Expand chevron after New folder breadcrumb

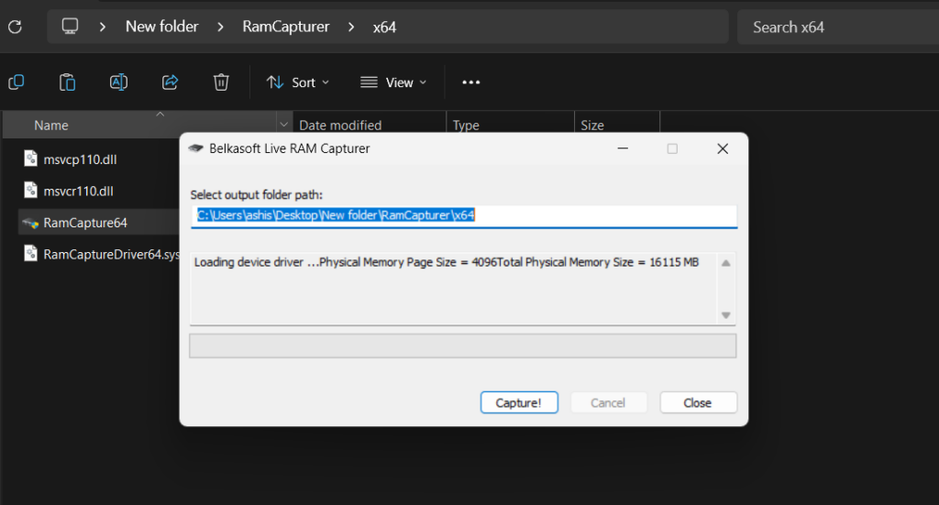[x=220, y=27]
